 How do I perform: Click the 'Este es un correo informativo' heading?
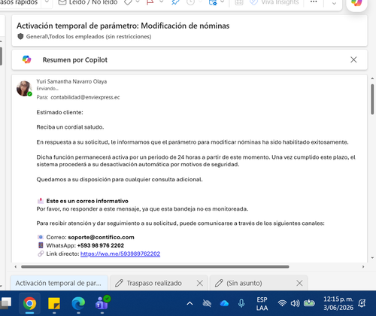(x=87, y=201)
